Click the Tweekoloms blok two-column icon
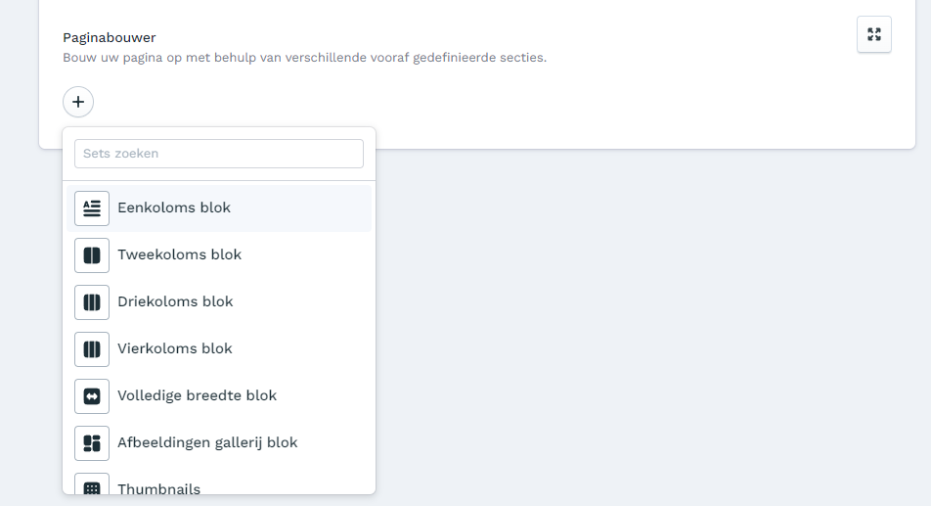The width and height of the screenshot is (931, 506). (x=92, y=255)
